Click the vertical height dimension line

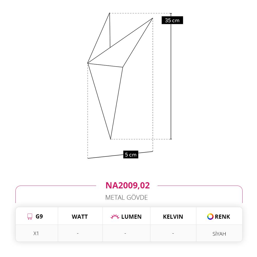pyautogui.click(x=171, y=76)
